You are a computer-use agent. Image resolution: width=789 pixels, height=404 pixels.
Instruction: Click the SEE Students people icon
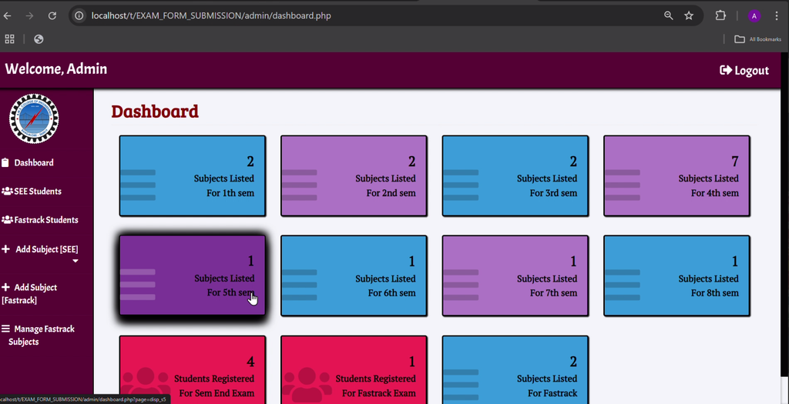(7, 192)
